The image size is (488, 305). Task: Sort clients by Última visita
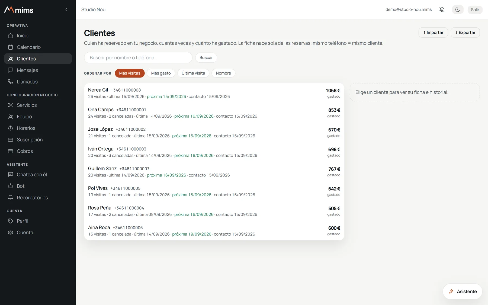[x=193, y=73]
